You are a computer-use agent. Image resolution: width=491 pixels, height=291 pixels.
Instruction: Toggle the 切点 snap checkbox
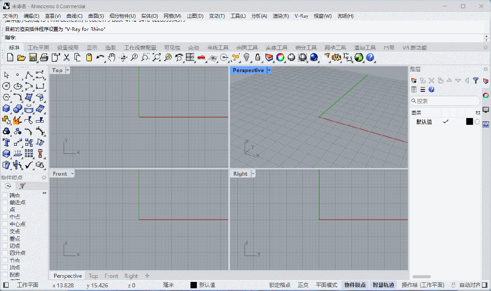click(5, 246)
